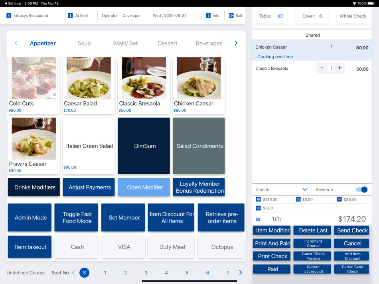Click Send Check button

click(x=352, y=230)
